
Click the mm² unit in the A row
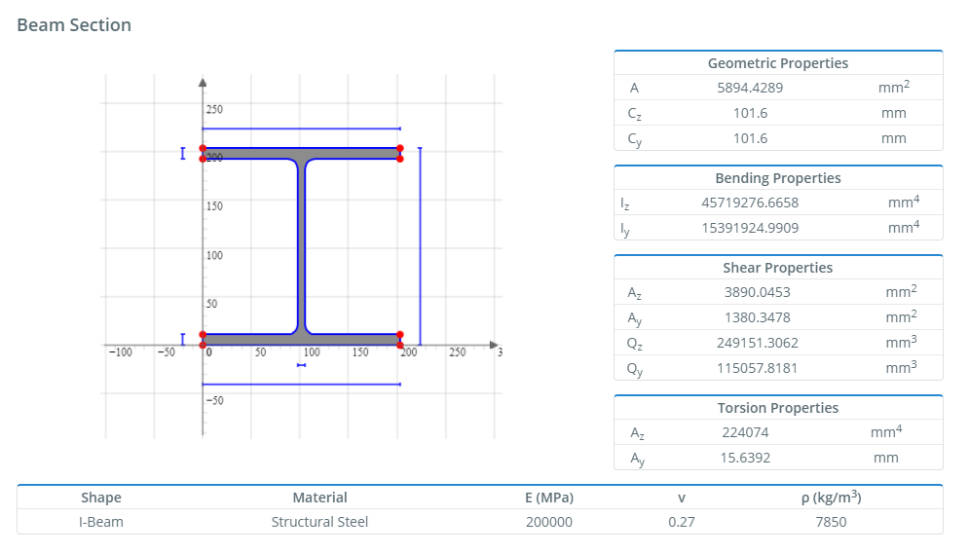pyautogui.click(x=894, y=87)
